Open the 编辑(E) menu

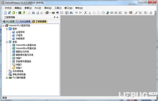click(x=18, y=8)
